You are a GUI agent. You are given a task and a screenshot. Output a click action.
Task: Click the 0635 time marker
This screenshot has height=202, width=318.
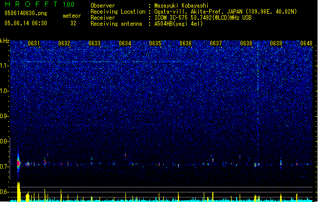click(x=155, y=43)
